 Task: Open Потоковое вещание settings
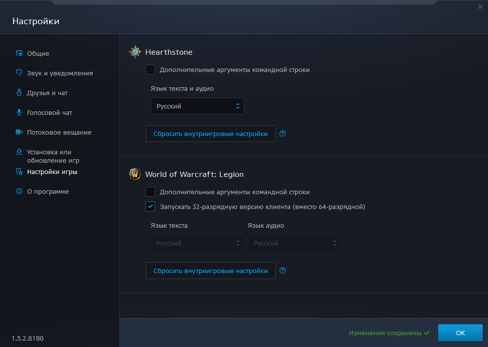coord(59,133)
